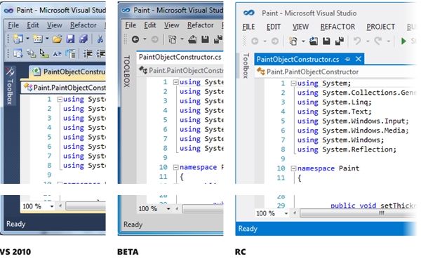The width and height of the screenshot is (421, 261).
Task: Click the New Project icon in BETA toolbar
Action: coord(173,40)
